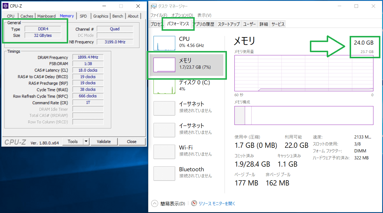Open the オプション(O) menu
This screenshot has width=383, height=213.
182,15
